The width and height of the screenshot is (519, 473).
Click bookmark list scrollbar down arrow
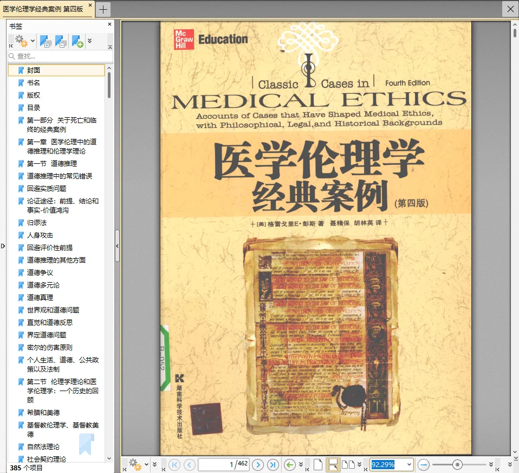[109, 459]
